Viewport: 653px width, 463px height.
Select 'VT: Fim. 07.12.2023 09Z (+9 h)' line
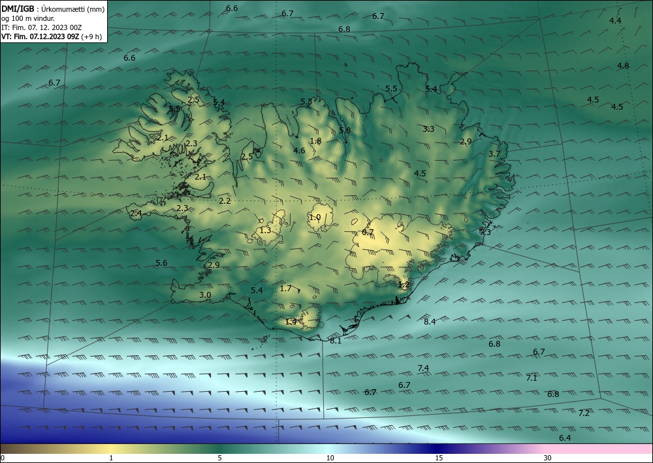point(52,37)
